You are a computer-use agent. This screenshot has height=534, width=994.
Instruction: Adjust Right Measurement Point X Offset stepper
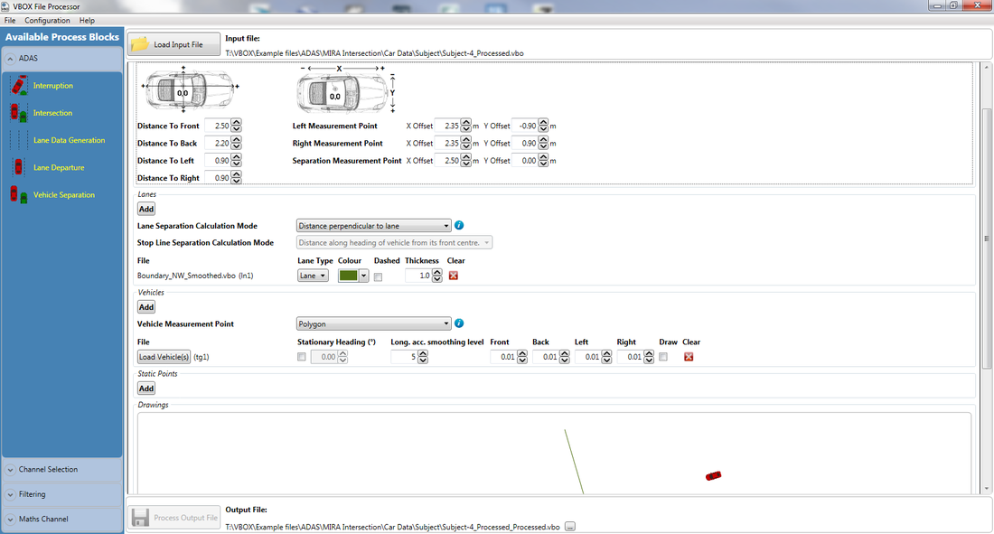[x=466, y=144]
